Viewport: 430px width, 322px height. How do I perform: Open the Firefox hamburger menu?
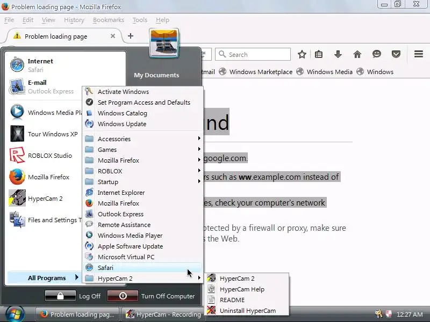(x=419, y=54)
